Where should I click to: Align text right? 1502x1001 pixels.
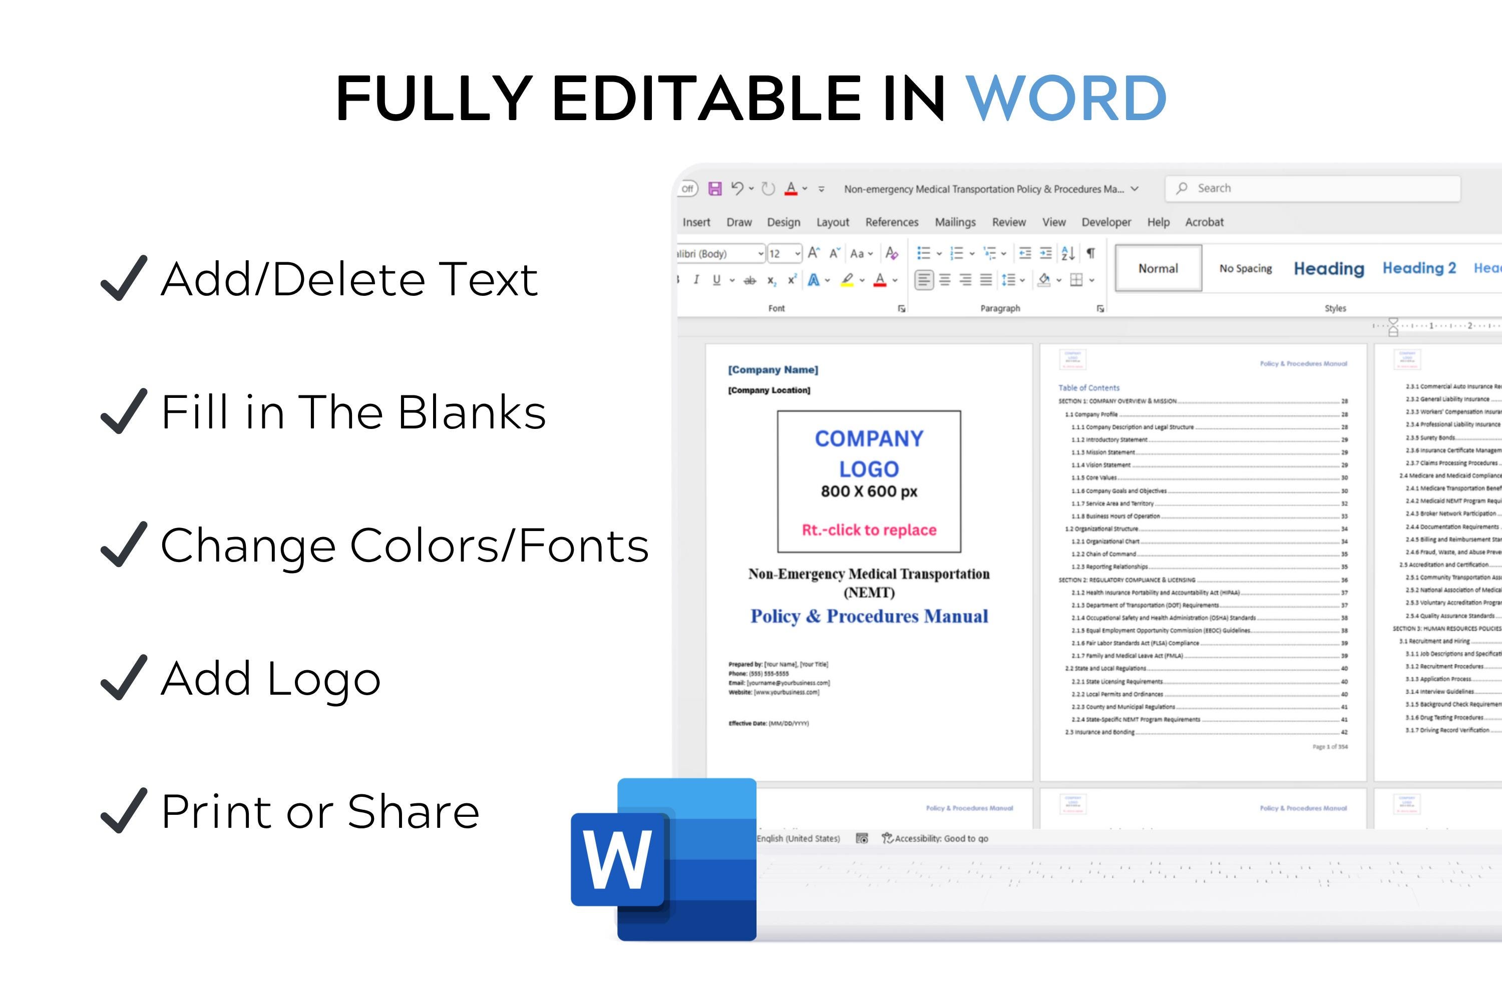[966, 280]
